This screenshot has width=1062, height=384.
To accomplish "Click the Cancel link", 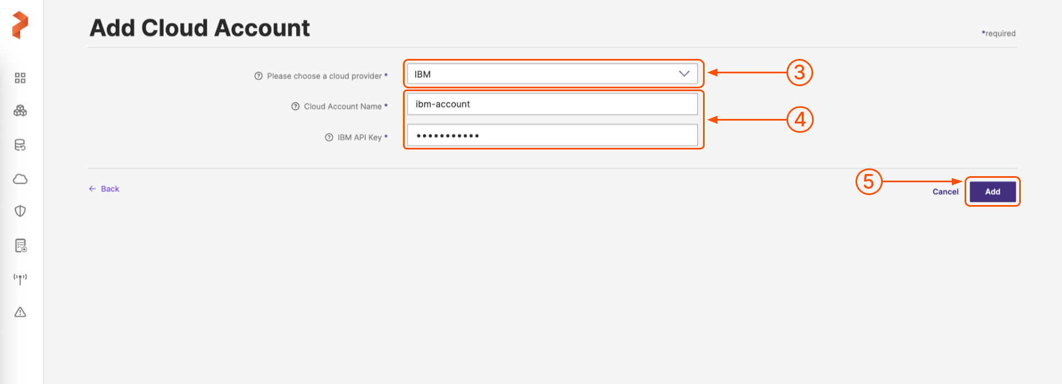I will [x=945, y=192].
